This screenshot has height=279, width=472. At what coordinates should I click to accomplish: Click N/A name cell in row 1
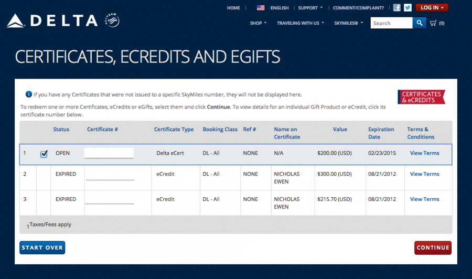click(x=278, y=153)
